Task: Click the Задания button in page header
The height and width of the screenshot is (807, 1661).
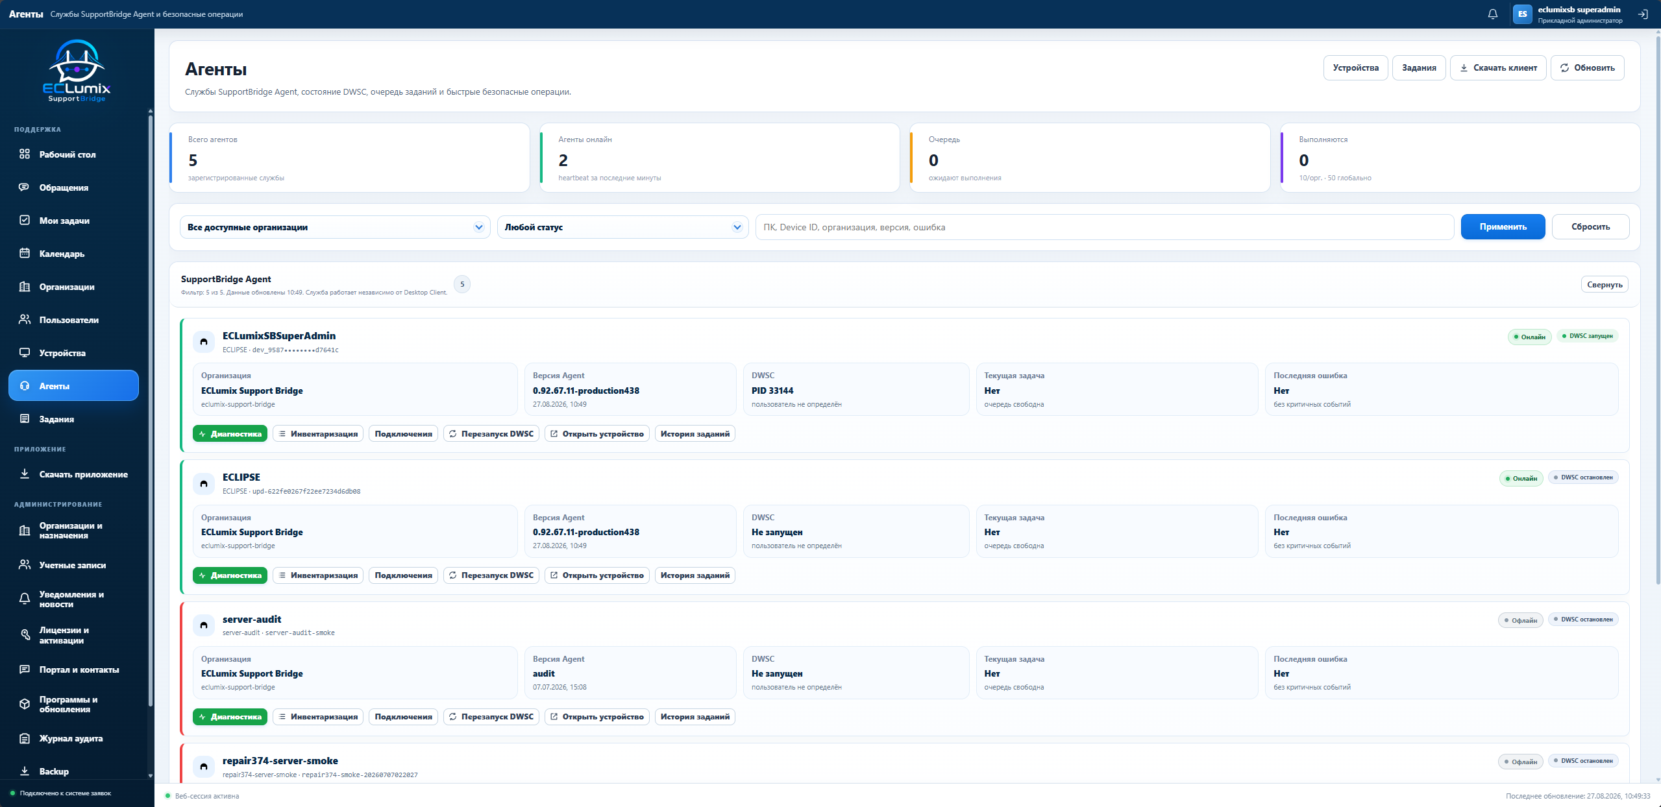Action: (x=1419, y=68)
